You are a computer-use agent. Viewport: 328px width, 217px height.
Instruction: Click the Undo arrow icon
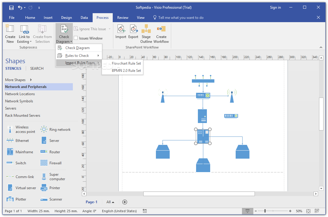20,7
